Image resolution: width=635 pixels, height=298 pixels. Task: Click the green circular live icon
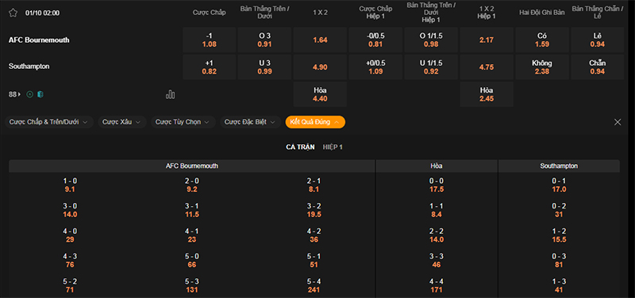(x=29, y=94)
